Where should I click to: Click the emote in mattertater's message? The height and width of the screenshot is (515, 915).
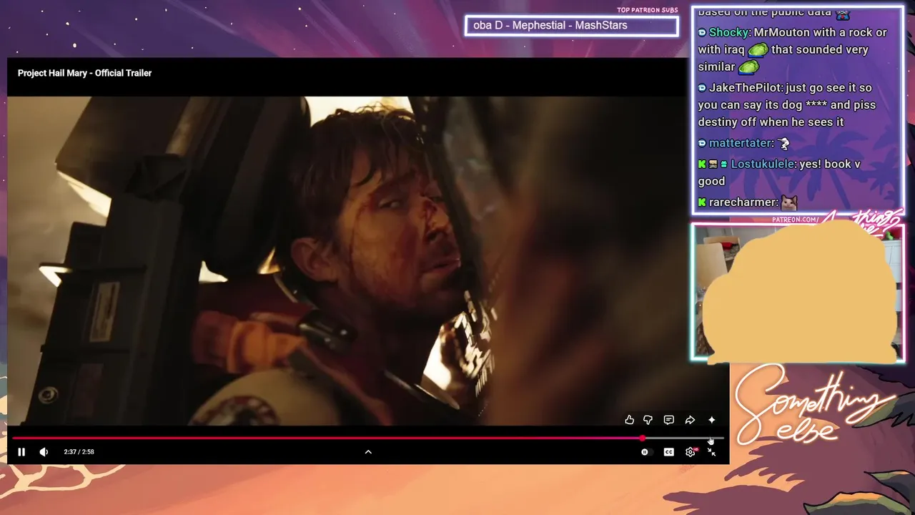(783, 144)
